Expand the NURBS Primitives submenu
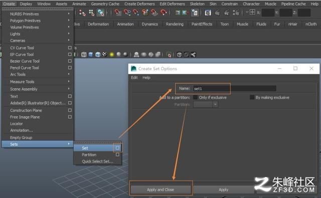321x198 pixels. point(37,14)
